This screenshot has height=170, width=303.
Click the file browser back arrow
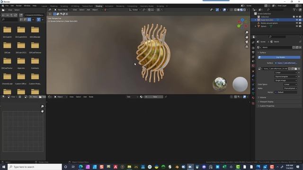[x=3, y=15]
